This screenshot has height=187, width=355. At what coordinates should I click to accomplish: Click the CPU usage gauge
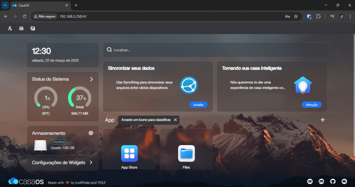point(46,97)
